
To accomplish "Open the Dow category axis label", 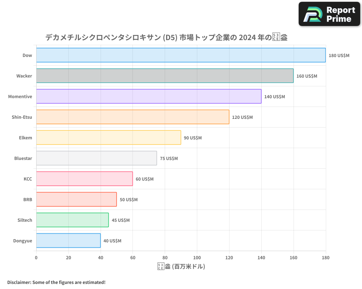I will (27, 55).
